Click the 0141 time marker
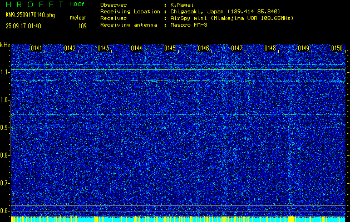350x222 pixels. click(x=36, y=48)
